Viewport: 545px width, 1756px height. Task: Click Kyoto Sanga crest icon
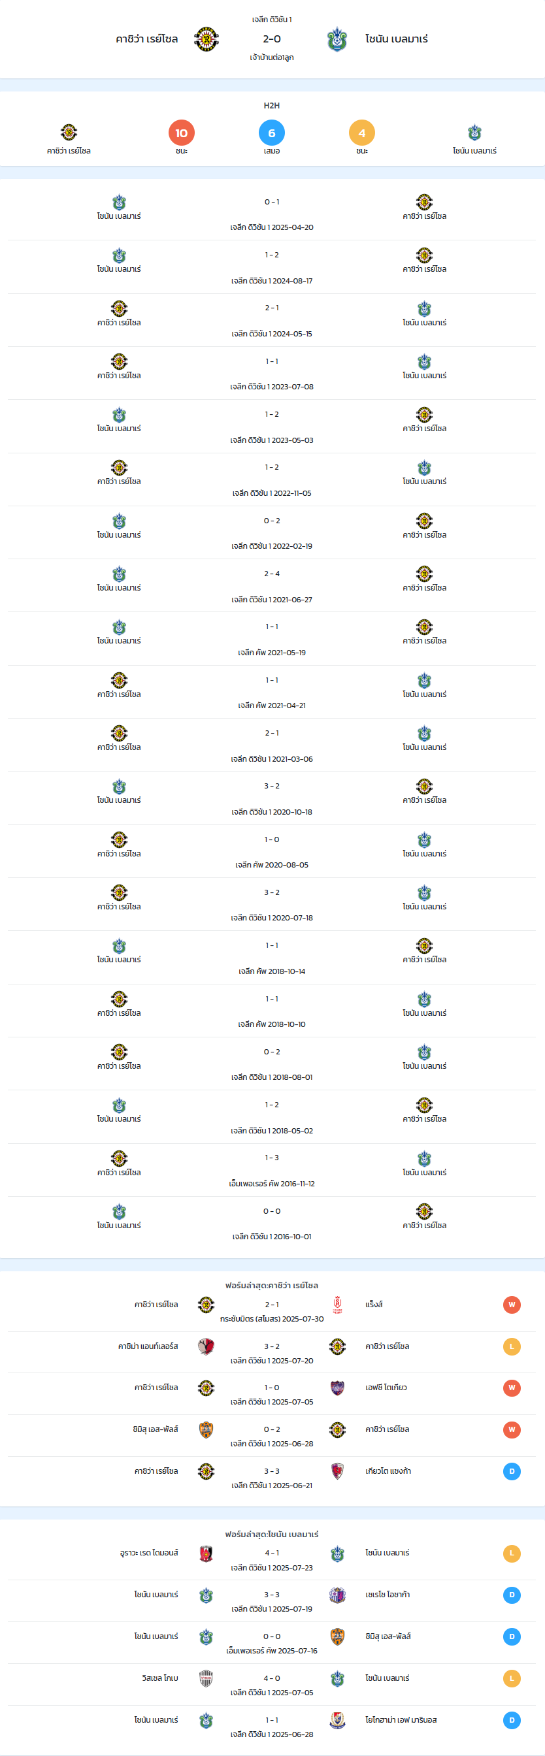coord(337,1471)
